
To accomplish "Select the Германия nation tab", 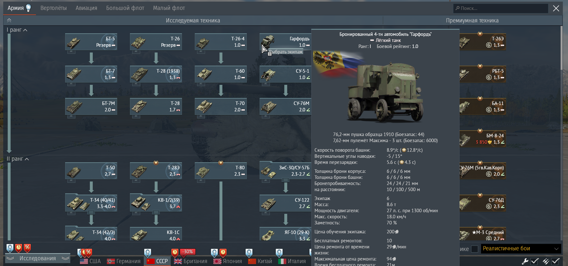I will (x=124, y=261).
